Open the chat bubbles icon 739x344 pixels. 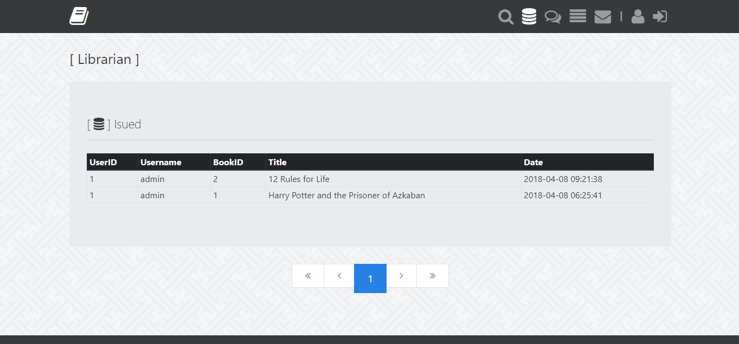coord(552,17)
